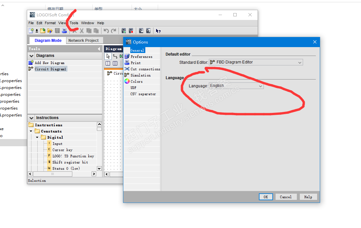The width and height of the screenshot is (361, 228).
Task: Collapse the Tools panel with left arrow
Action: pos(99,49)
